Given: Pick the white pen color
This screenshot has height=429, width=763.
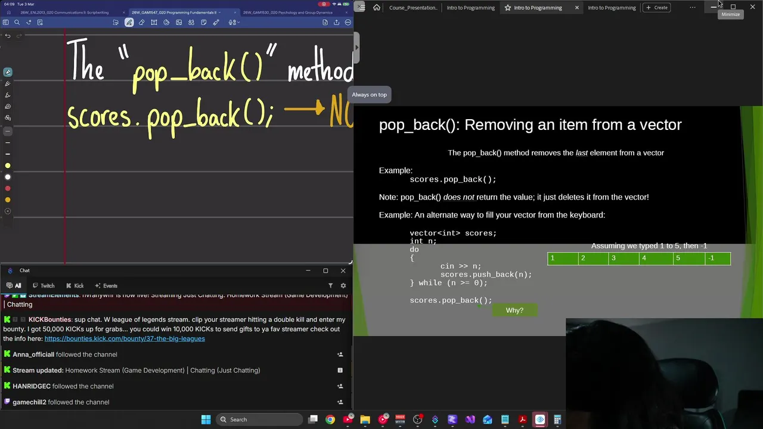Looking at the screenshot, I should click(8, 177).
